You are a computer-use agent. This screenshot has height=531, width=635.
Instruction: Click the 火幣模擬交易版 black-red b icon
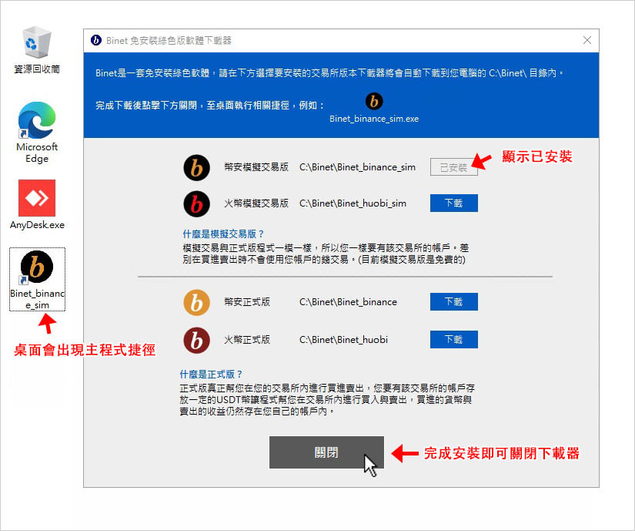coord(196,203)
